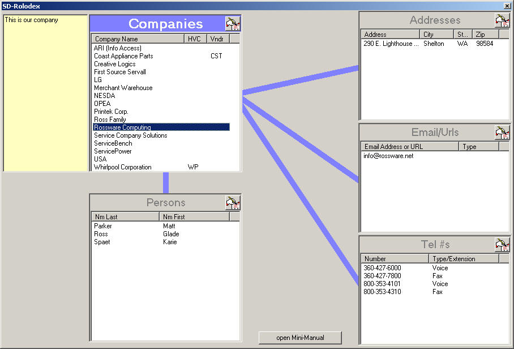Click the edit icon in Addresses header
Viewport: 514px width, 349px height.
point(502,20)
